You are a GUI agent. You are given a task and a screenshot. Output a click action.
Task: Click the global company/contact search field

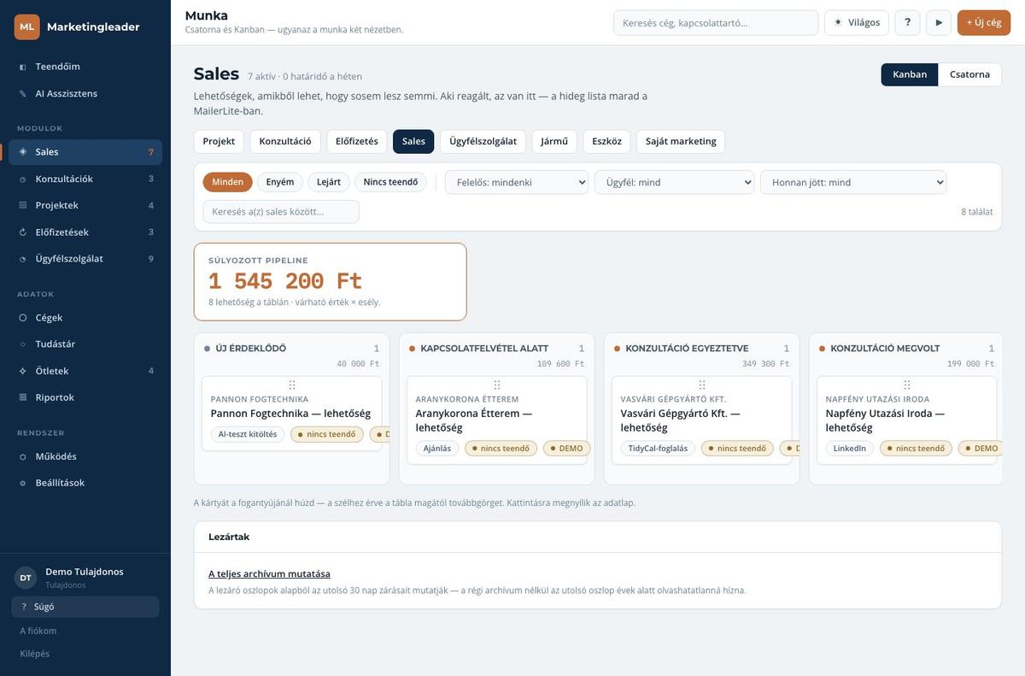tap(716, 22)
